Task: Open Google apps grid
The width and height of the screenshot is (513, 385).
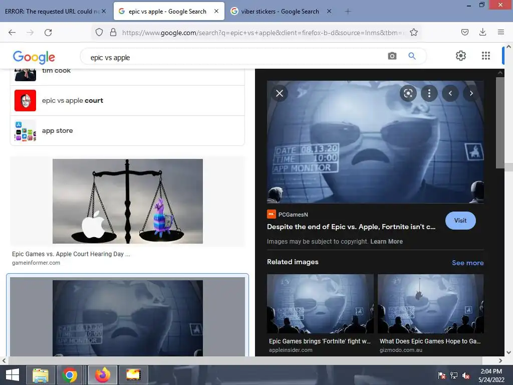Action: [x=486, y=56]
